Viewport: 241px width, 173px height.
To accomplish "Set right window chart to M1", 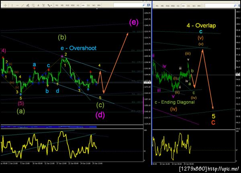I will 157,6.
